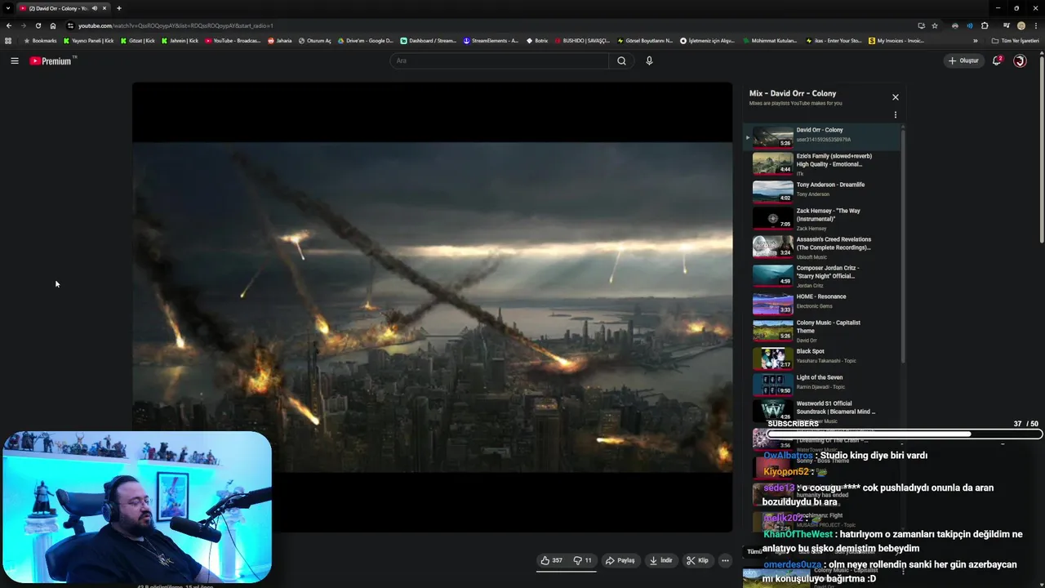Click the İndir download button
Image resolution: width=1045 pixels, height=588 pixels.
660,560
